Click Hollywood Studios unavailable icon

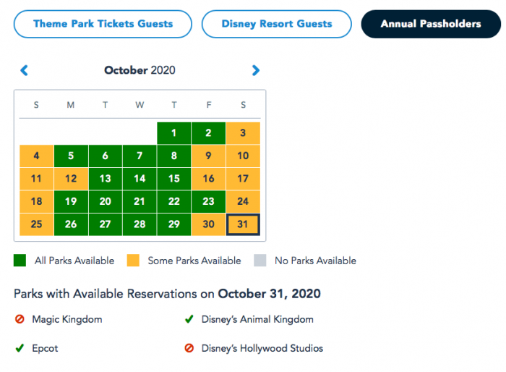pos(189,348)
